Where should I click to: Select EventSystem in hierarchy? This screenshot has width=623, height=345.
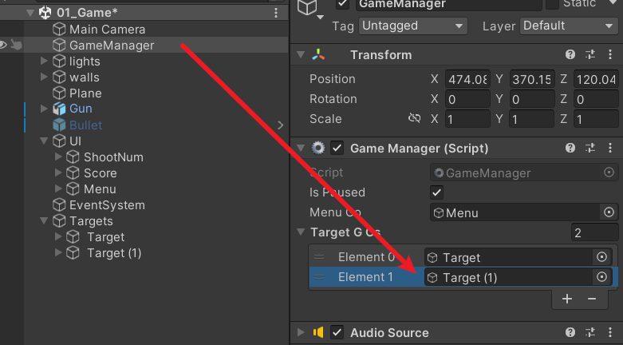(x=107, y=205)
